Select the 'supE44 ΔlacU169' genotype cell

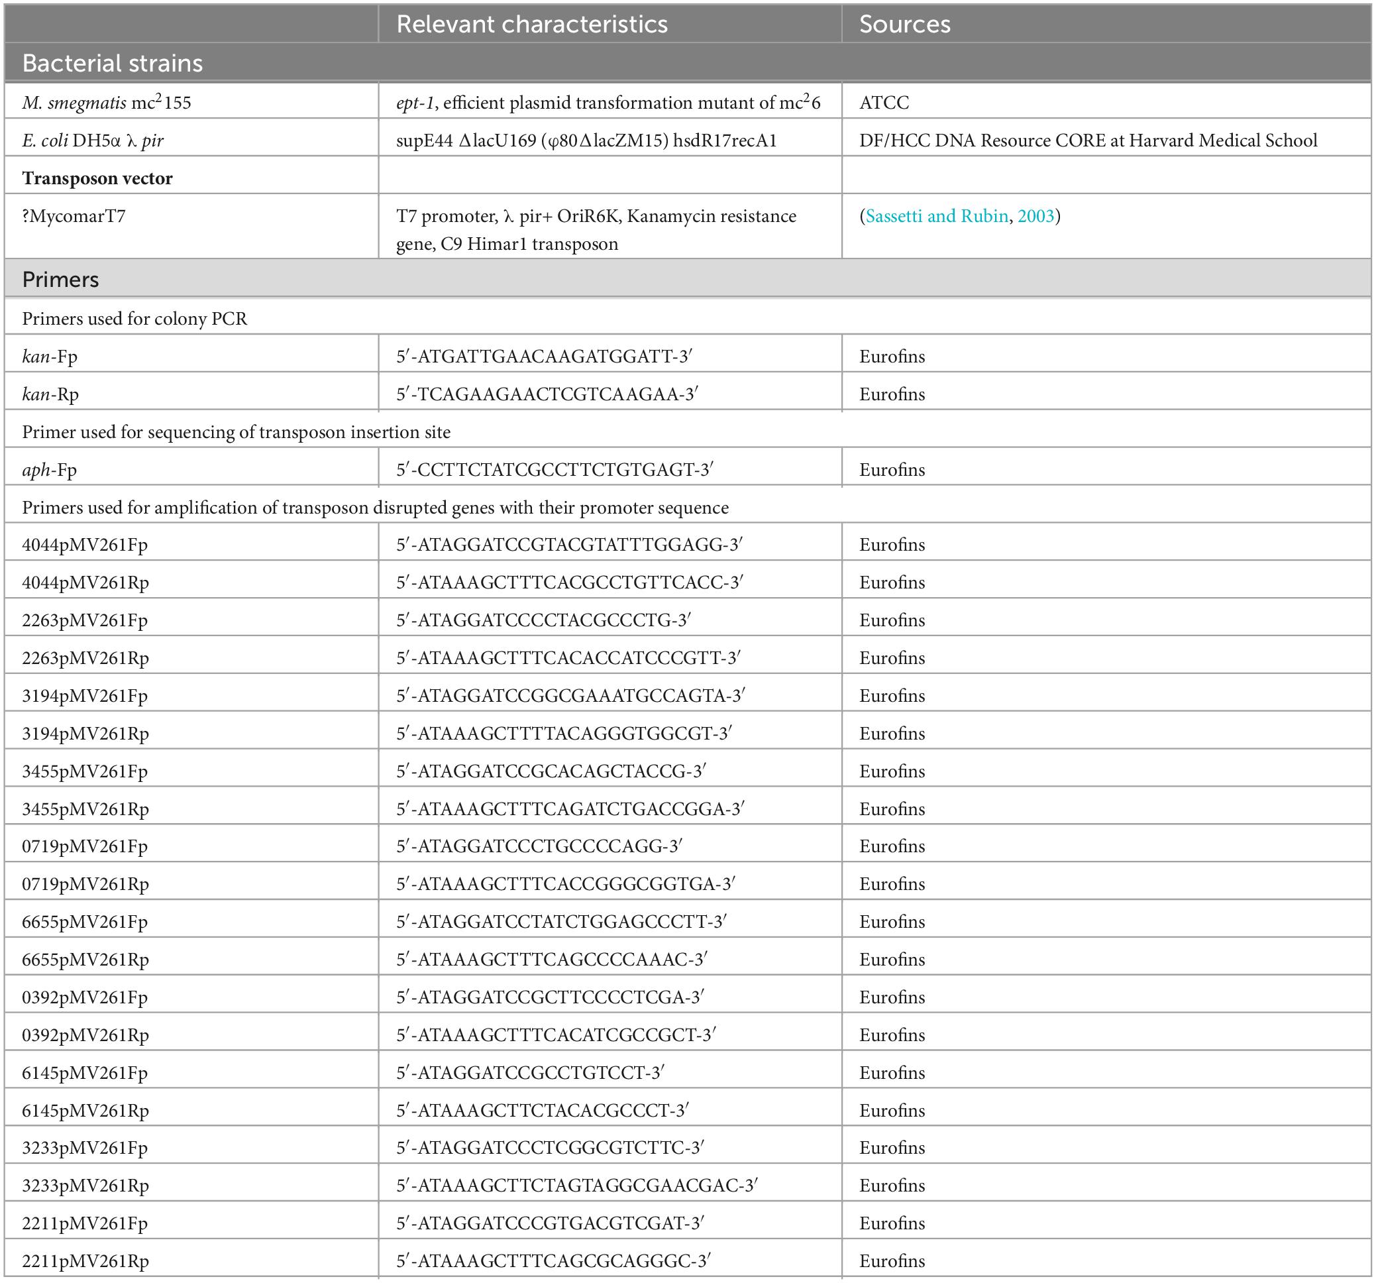point(586,140)
